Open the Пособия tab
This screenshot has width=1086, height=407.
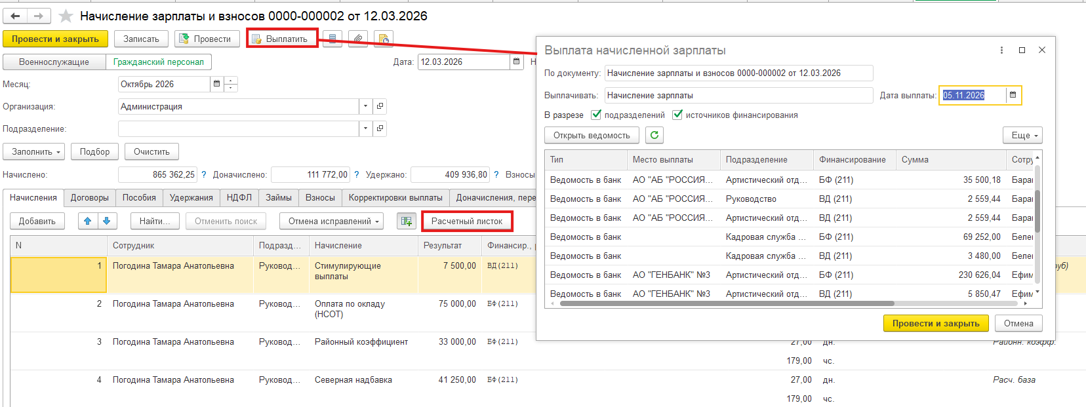140,197
